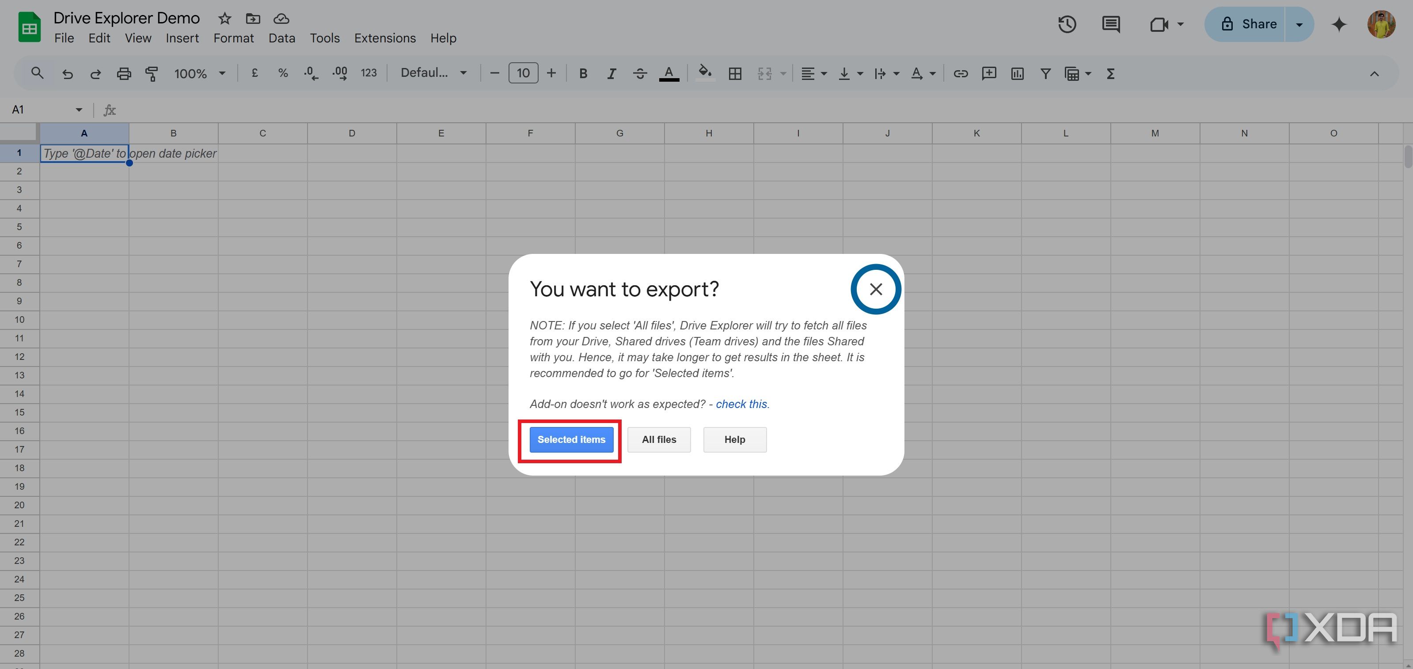Activate the paint format tool
1413x669 pixels.
tap(152, 73)
